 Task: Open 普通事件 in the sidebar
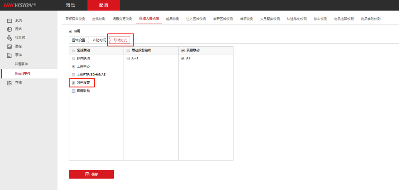tap(21, 64)
